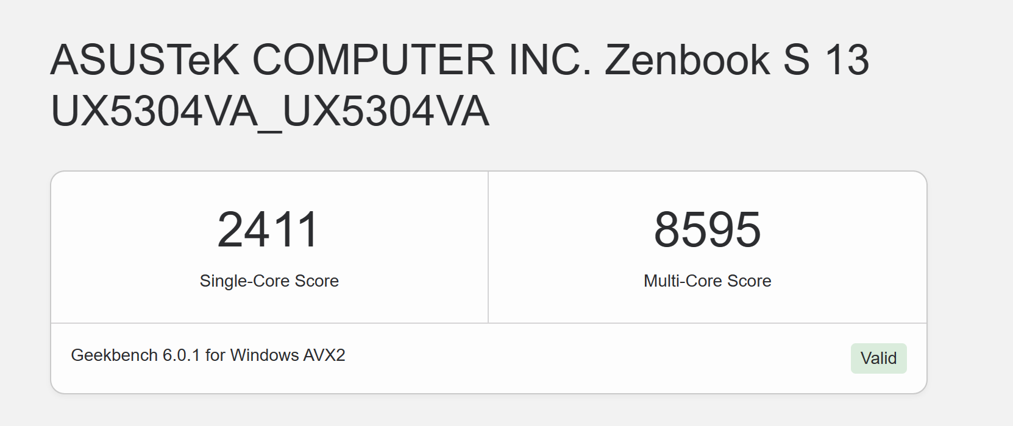
Task: Click the AVX2 text in footer
Action: (x=324, y=355)
